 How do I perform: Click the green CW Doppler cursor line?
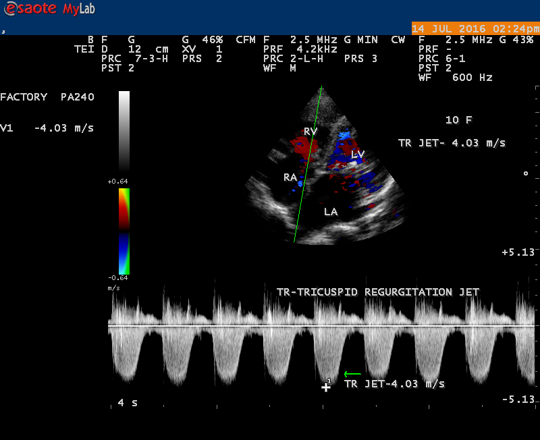(x=308, y=164)
